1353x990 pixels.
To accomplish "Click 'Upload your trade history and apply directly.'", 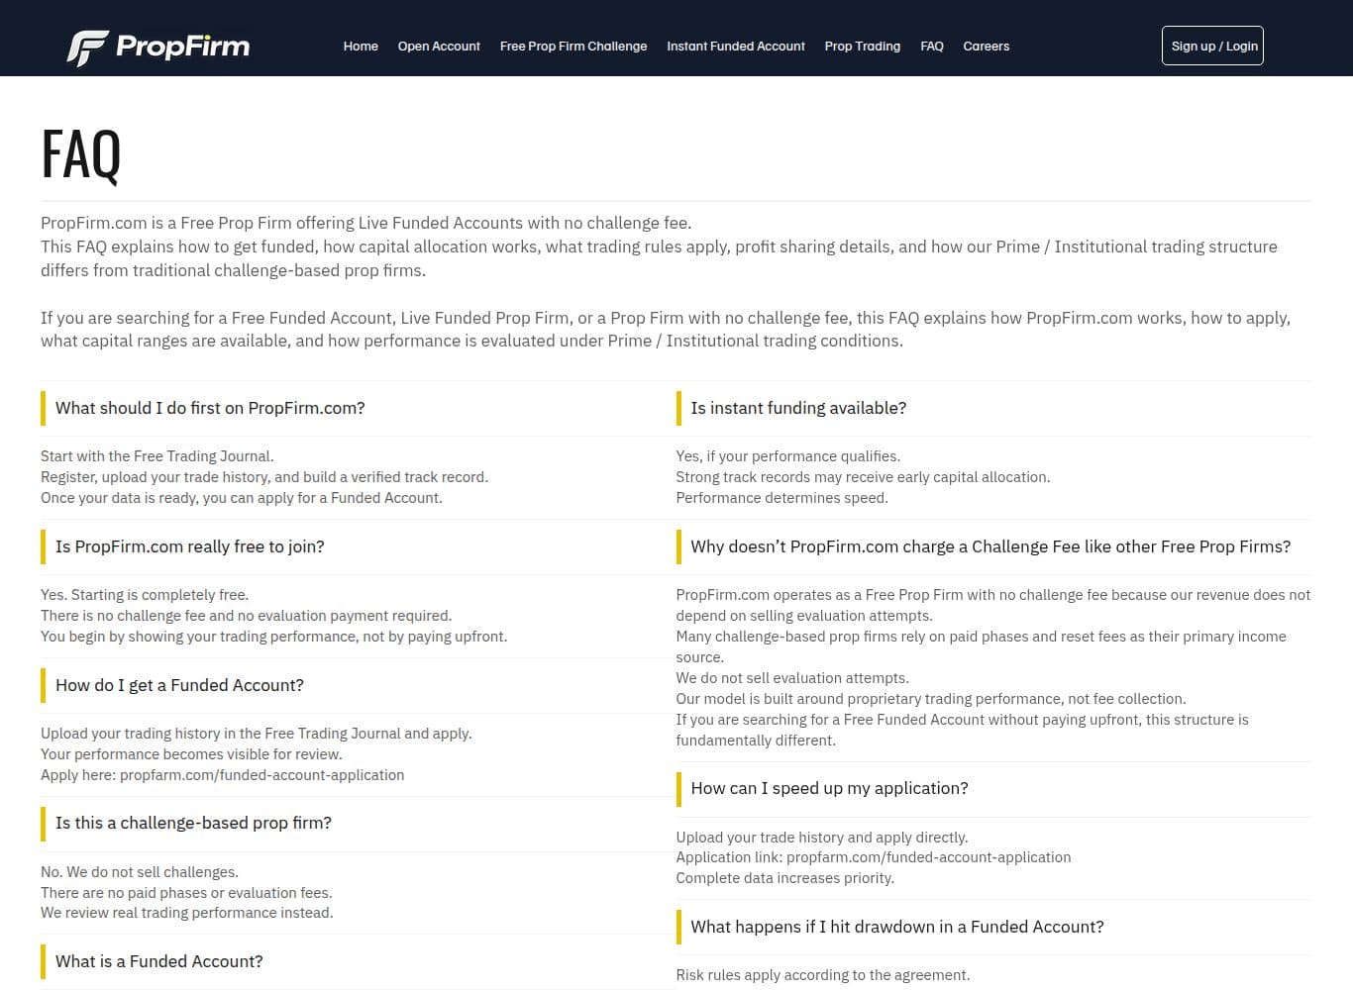I will pyautogui.click(x=822, y=838).
